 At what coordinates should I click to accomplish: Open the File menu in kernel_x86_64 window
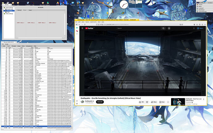(2, 44)
